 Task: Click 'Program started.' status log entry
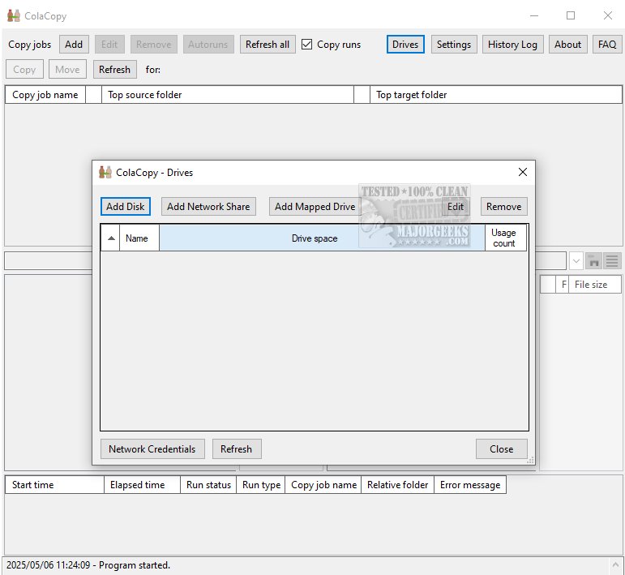88,565
